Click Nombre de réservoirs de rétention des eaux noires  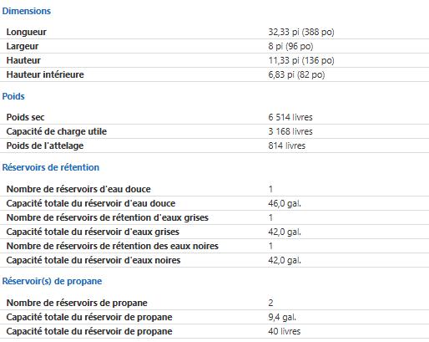113,246
